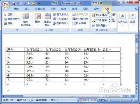
Task: Open the 自动调整 autofit dropdown
Action: click(100, 26)
